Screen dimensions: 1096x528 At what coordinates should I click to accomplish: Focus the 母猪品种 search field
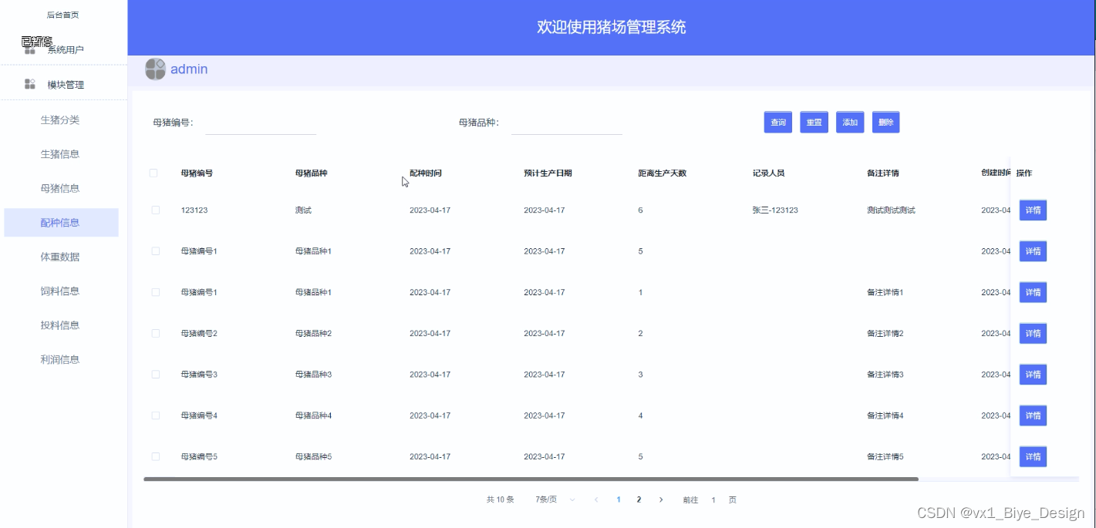[x=567, y=123]
